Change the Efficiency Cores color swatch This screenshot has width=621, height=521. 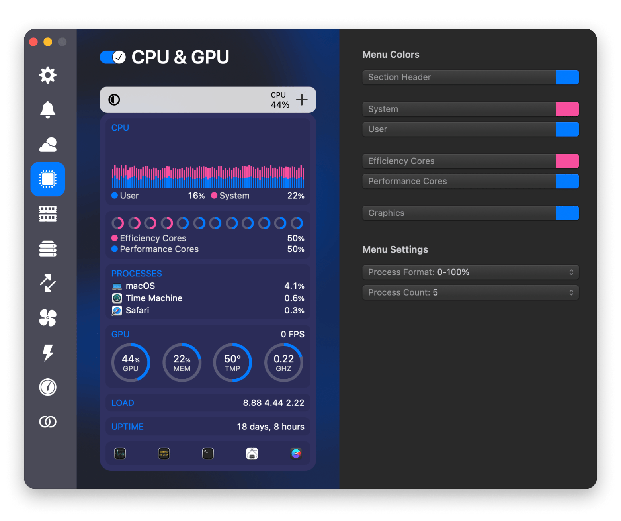567,161
